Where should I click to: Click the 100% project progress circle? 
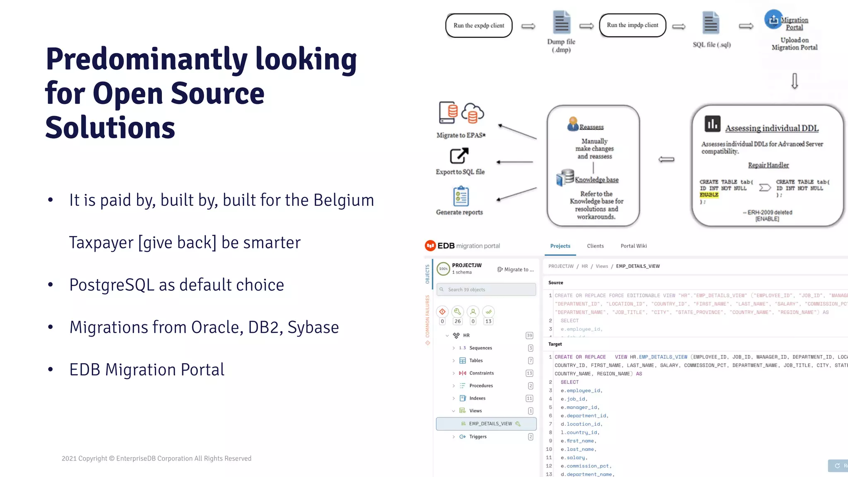tap(443, 269)
